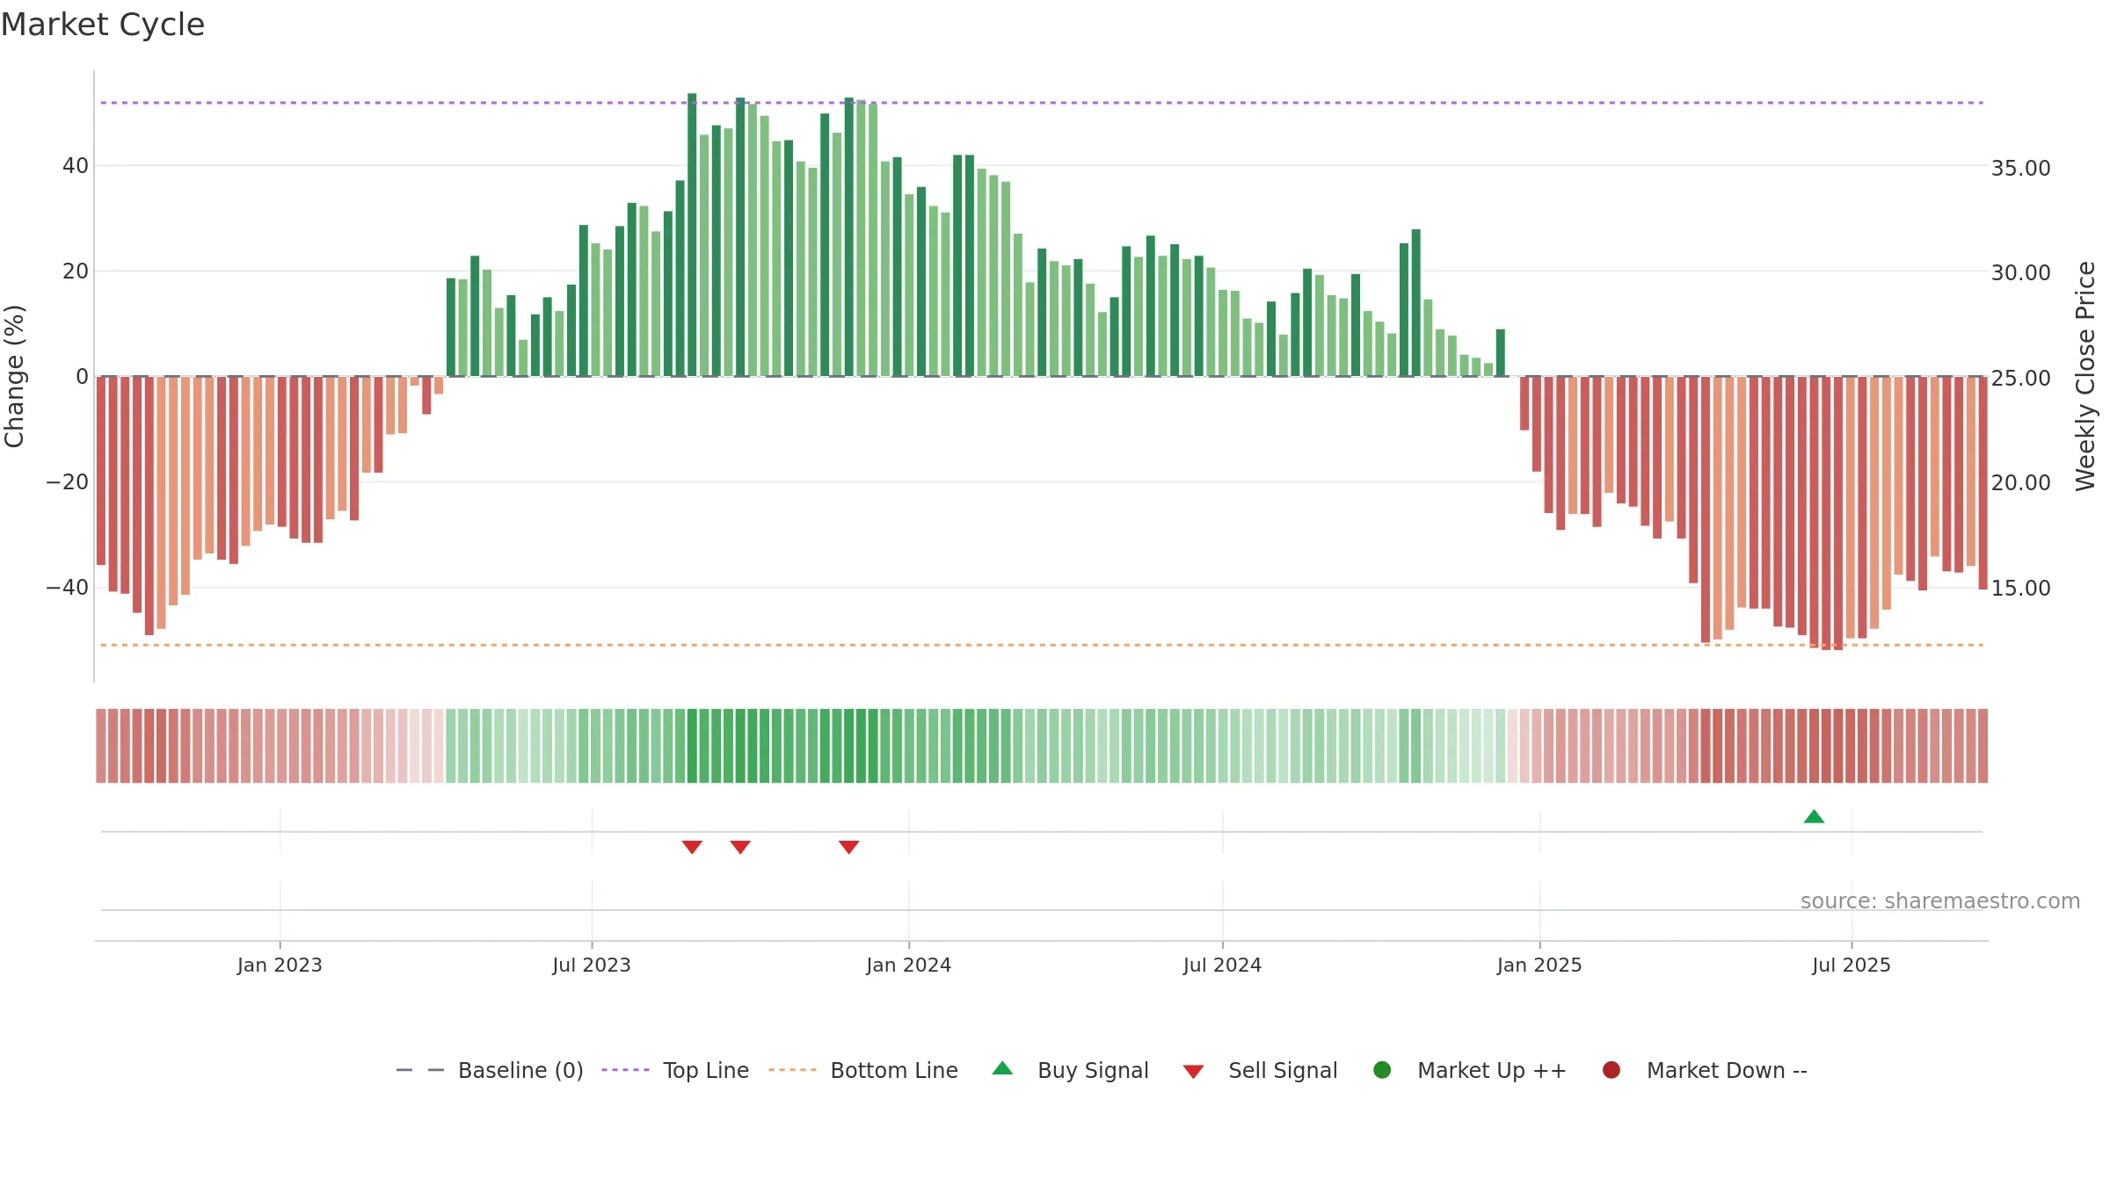Screen dimensions: 2110x1186
Task: Click the purple dotted top line in chart
Action: click(x=1042, y=103)
